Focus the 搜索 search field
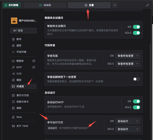This screenshot has height=140, width=153. point(23,31)
